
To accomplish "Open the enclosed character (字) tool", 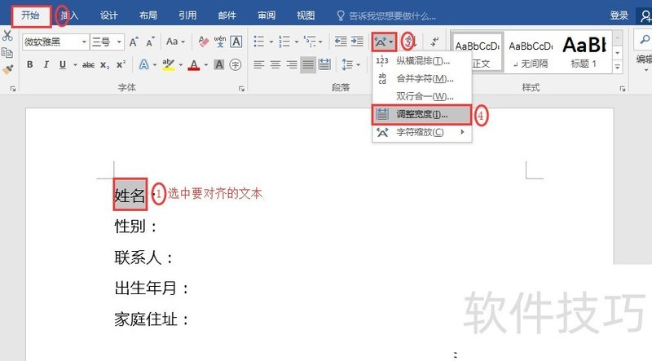I will 236,64.
